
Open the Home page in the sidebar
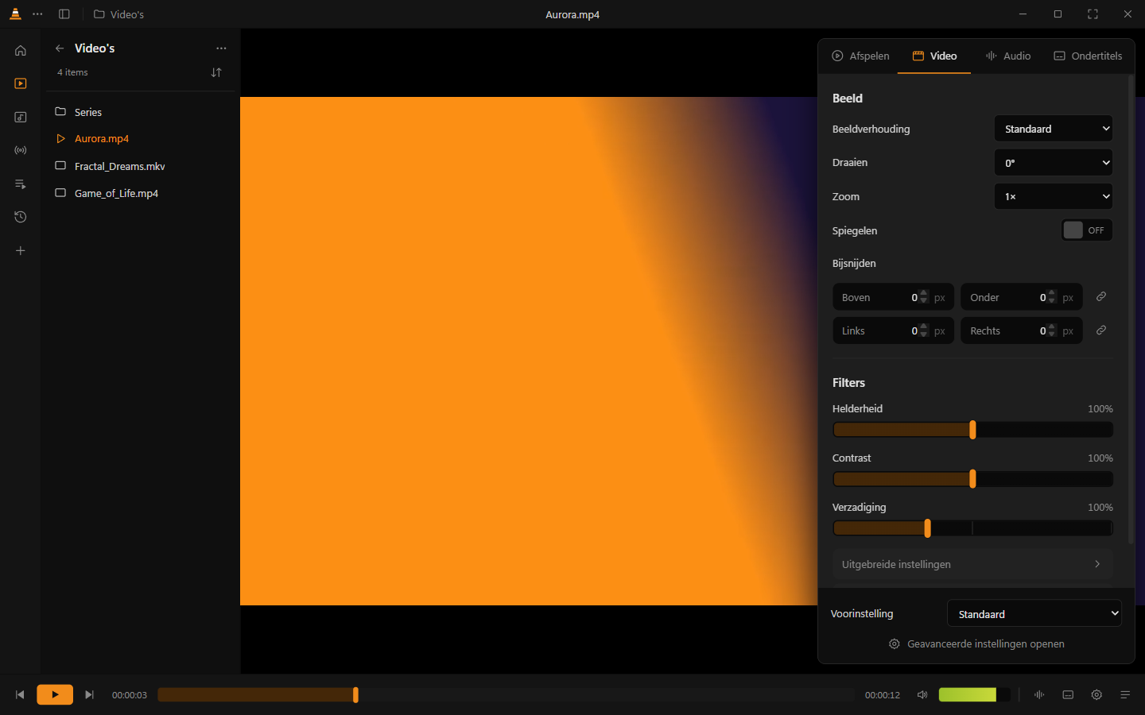click(21, 51)
